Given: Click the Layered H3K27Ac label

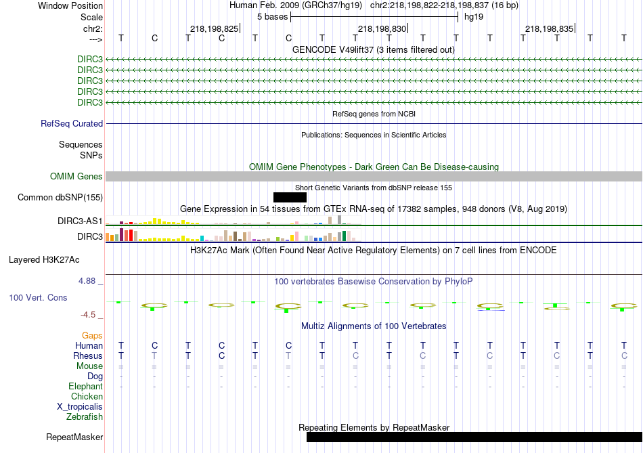Looking at the screenshot, I should [x=44, y=260].
